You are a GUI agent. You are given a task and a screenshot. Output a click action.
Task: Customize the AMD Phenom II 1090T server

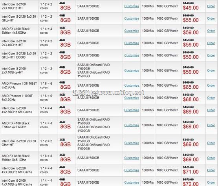[x=132, y=98]
